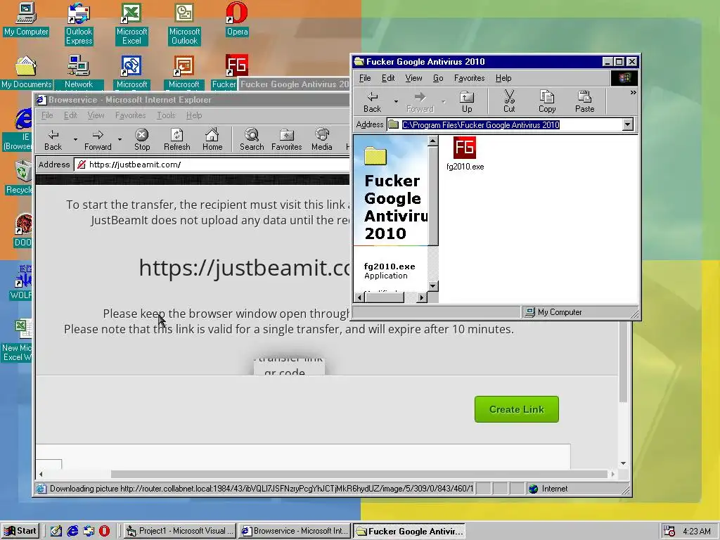Click the taskbar clock showing 4:23 AM
Image resolution: width=720 pixels, height=540 pixels.
(x=697, y=532)
